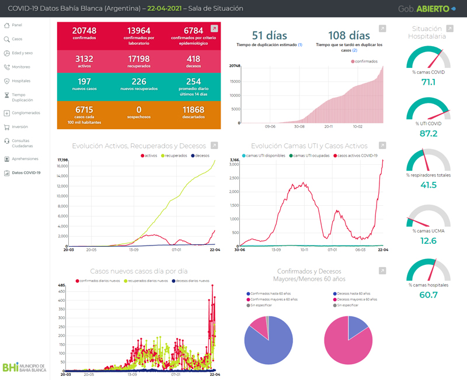Select Conglomerados menu entry
467x380 pixels.
click(26, 113)
